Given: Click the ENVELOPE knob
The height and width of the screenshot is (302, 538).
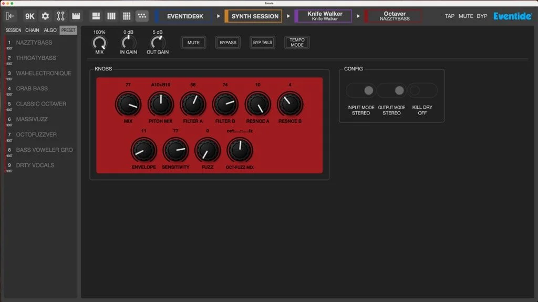Looking at the screenshot, I should click(x=144, y=150).
